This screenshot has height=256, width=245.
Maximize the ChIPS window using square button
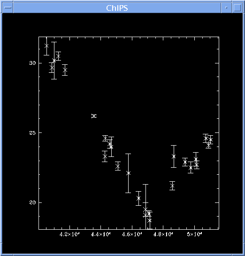pyautogui.click(x=237, y=8)
